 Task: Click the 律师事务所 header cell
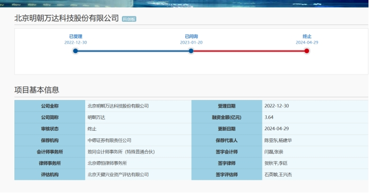coord(50,163)
